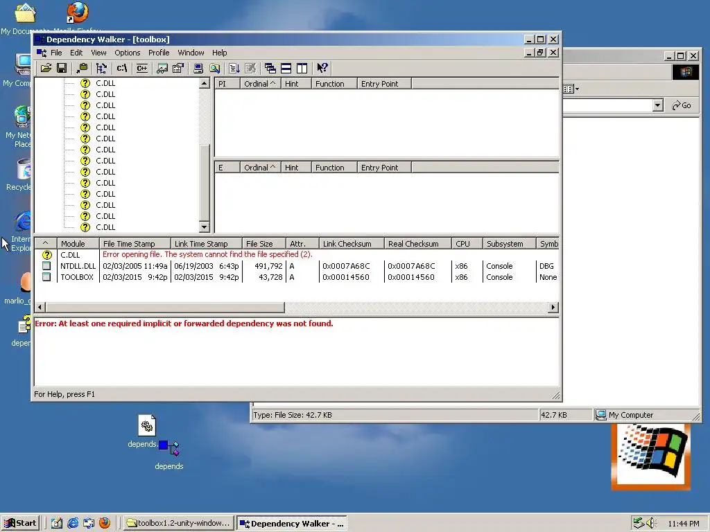710x532 pixels.
Task: Open the File menu
Action: (x=56, y=53)
